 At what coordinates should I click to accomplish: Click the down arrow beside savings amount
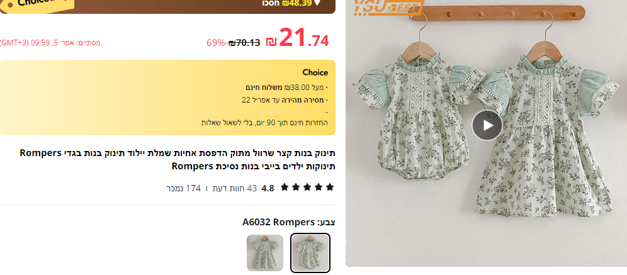pos(317,3)
